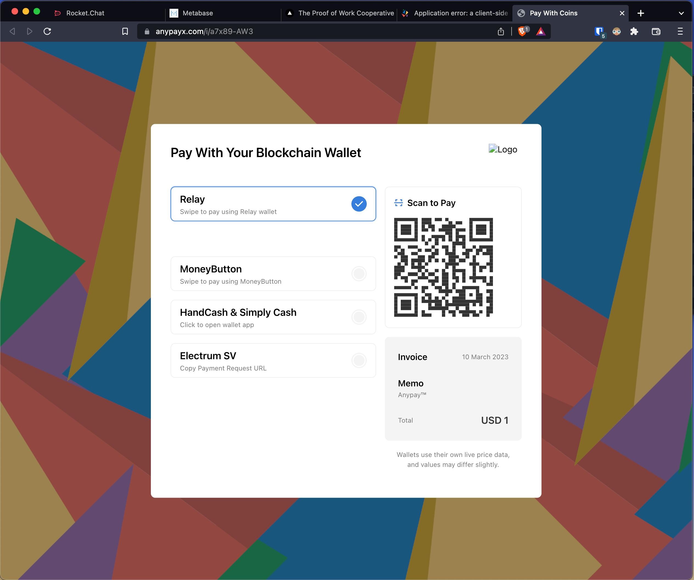
Task: Click the 'Invoice' label
Action: pyautogui.click(x=413, y=357)
